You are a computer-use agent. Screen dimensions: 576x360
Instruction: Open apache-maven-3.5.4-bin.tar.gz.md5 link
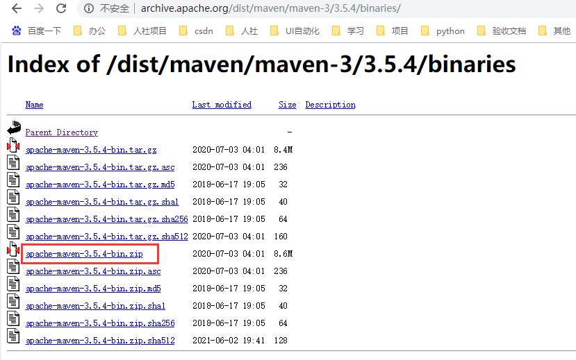click(x=100, y=185)
